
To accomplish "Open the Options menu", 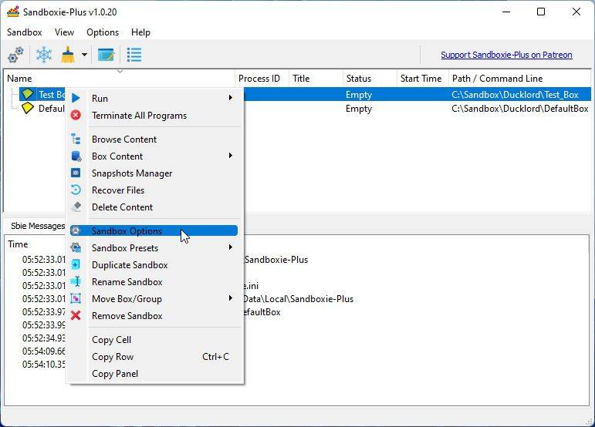I will coord(103,32).
